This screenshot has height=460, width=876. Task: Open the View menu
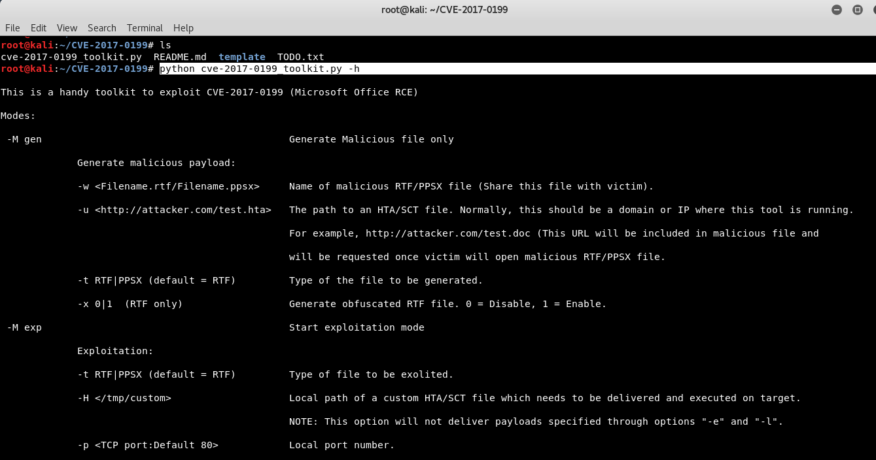coord(67,28)
